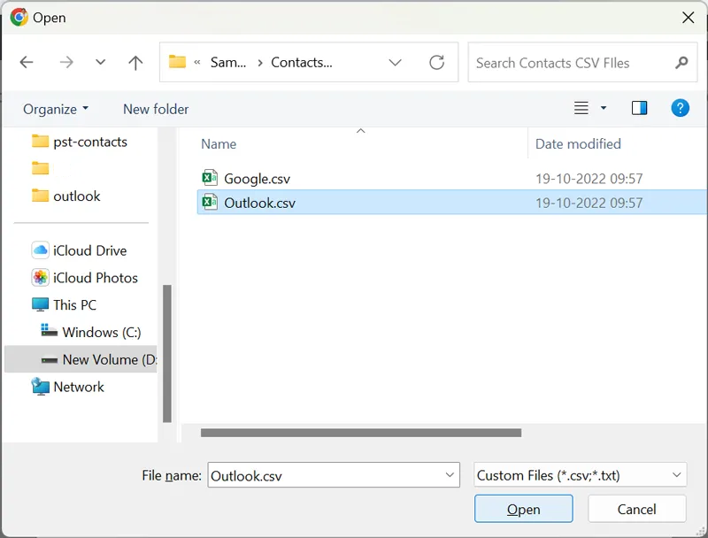Click the sort arrow above Name column
The height and width of the screenshot is (538, 708).
click(x=360, y=131)
